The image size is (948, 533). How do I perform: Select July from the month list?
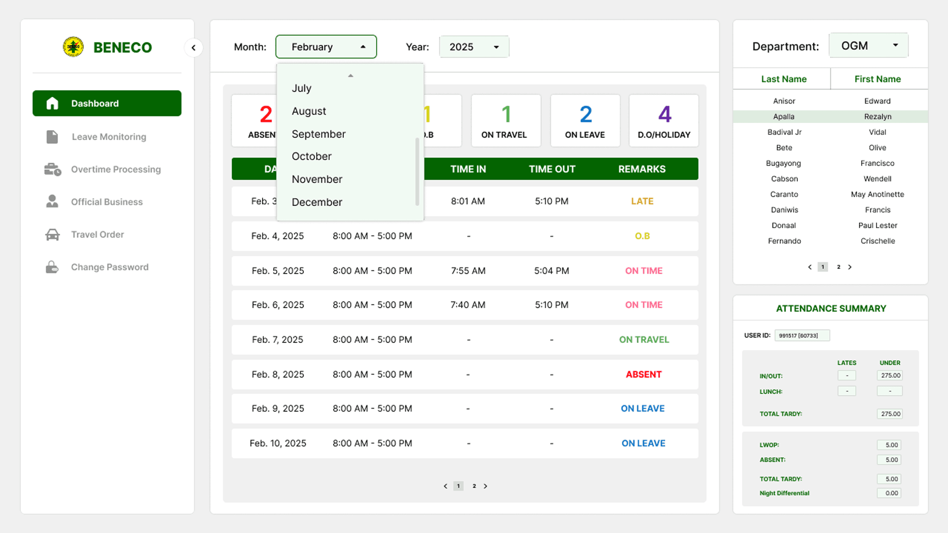pos(301,88)
